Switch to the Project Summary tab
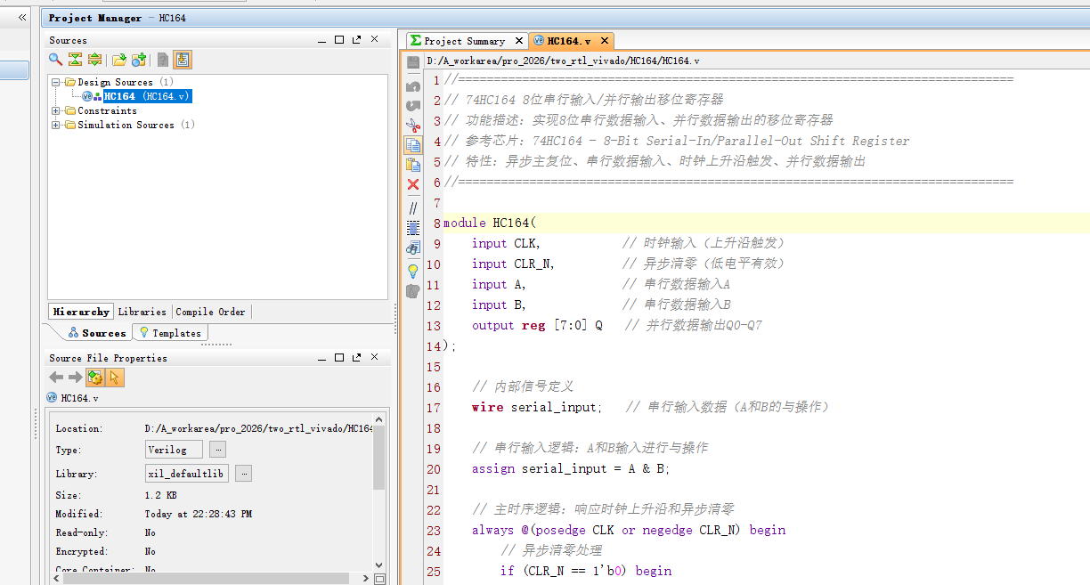The width and height of the screenshot is (1090, 585). pyautogui.click(x=464, y=41)
